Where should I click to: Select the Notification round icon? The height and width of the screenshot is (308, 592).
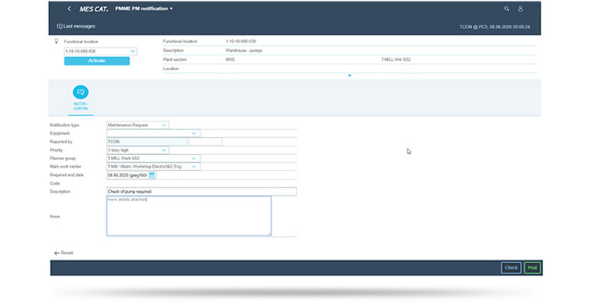point(81,92)
